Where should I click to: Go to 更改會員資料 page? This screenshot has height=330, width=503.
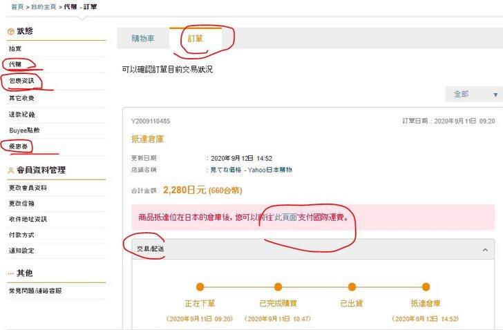[x=28, y=188]
